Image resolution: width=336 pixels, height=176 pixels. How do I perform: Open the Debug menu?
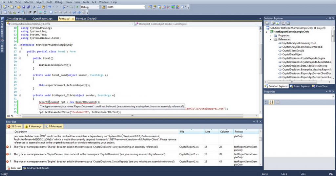pos(59,2)
